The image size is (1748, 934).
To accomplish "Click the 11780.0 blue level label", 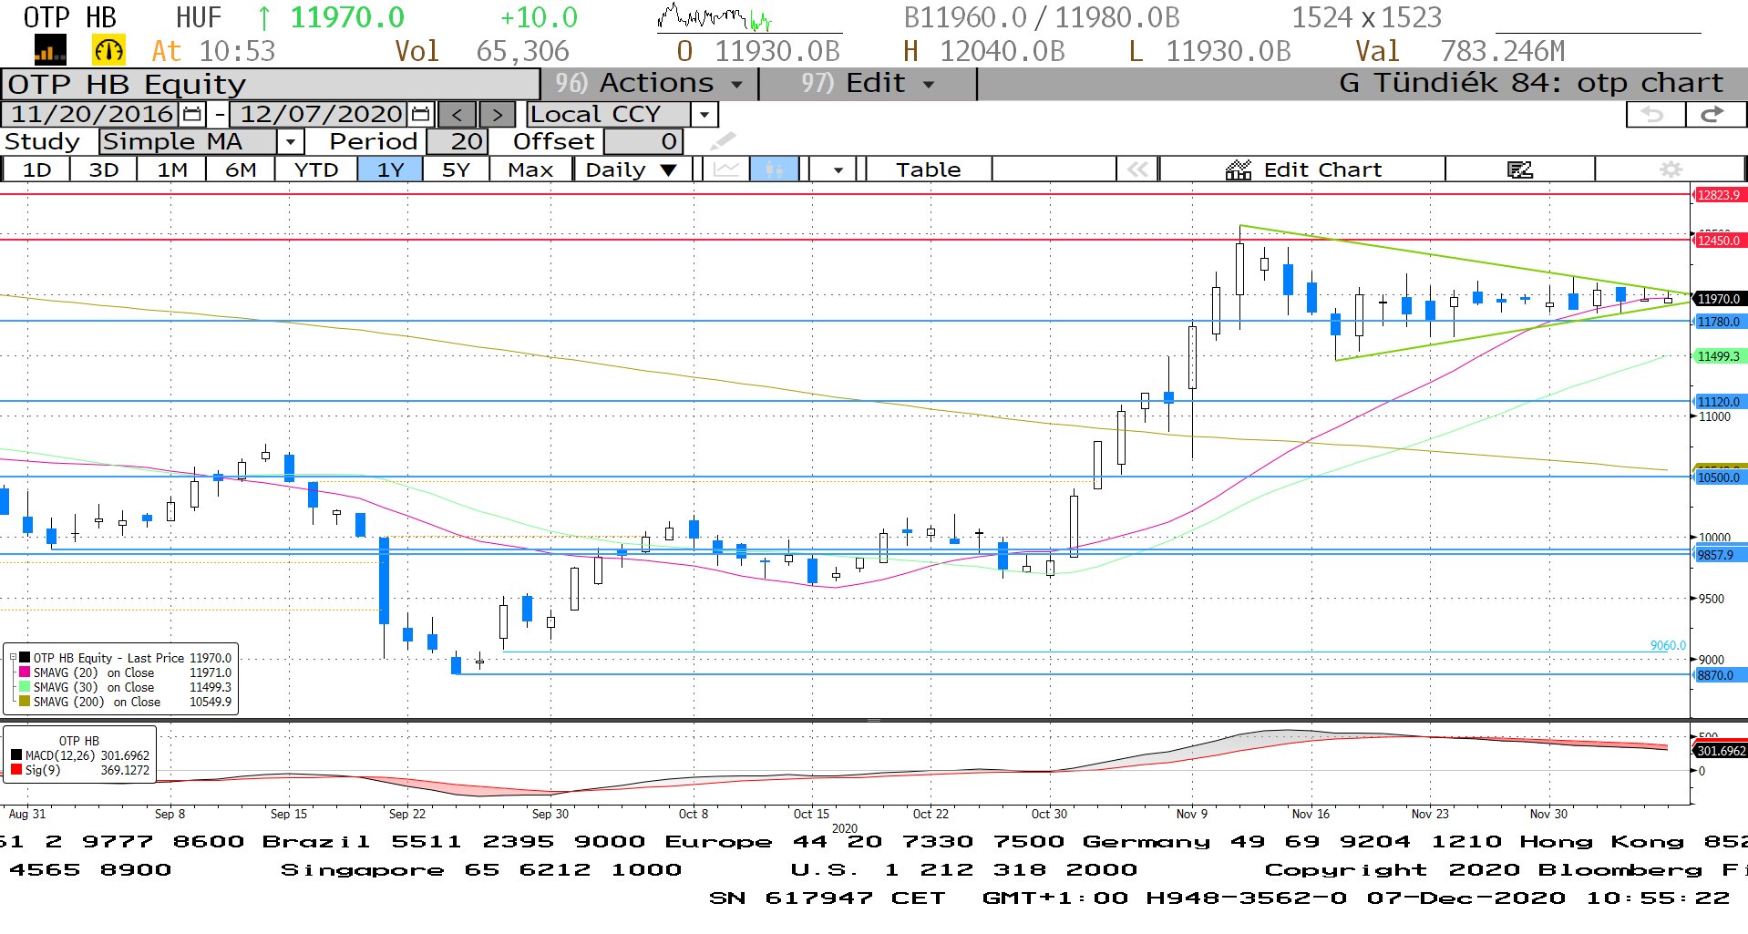I will (x=1719, y=322).
